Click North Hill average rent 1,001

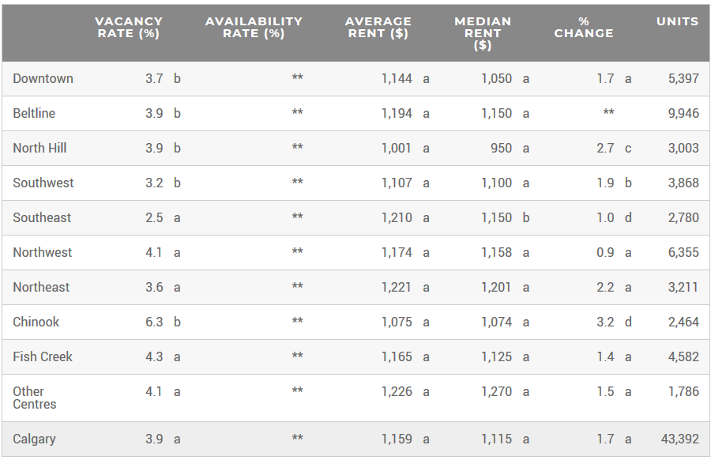click(397, 148)
